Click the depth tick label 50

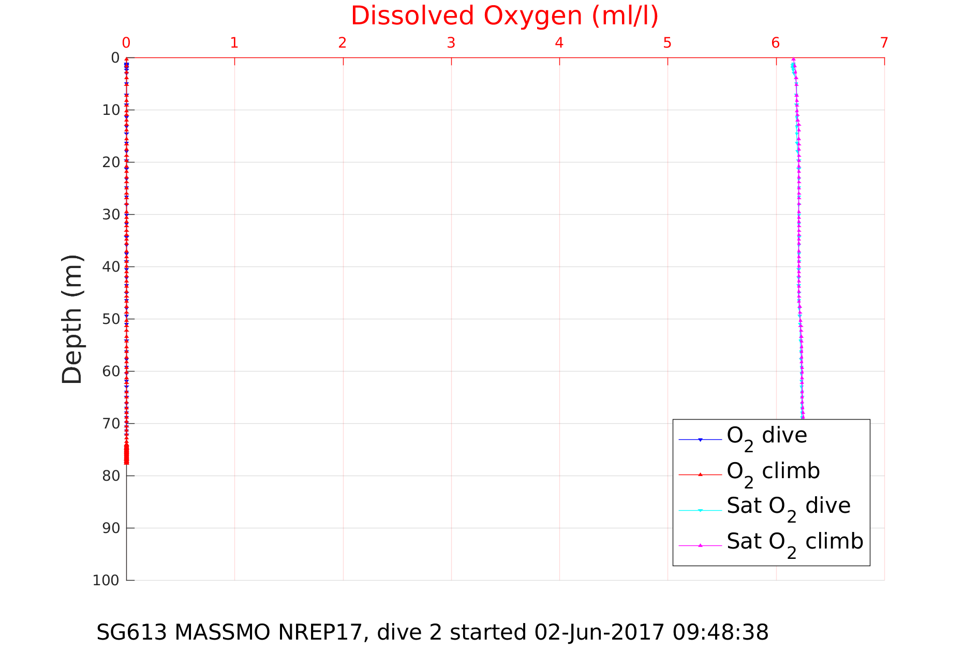tap(111, 319)
